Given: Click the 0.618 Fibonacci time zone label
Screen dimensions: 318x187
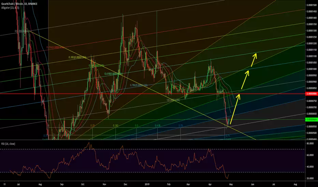Looking at the screenshot, I should tap(157, 125).
